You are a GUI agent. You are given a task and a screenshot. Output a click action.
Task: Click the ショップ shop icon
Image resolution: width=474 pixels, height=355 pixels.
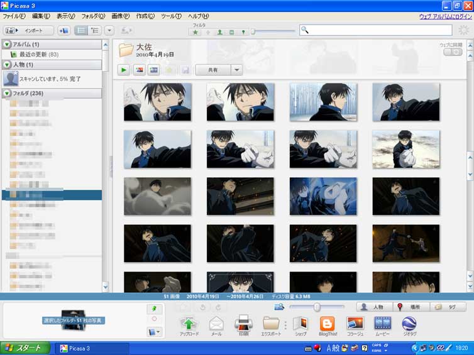(x=300, y=325)
